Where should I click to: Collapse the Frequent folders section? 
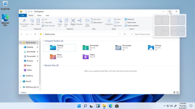click(x=43, y=41)
